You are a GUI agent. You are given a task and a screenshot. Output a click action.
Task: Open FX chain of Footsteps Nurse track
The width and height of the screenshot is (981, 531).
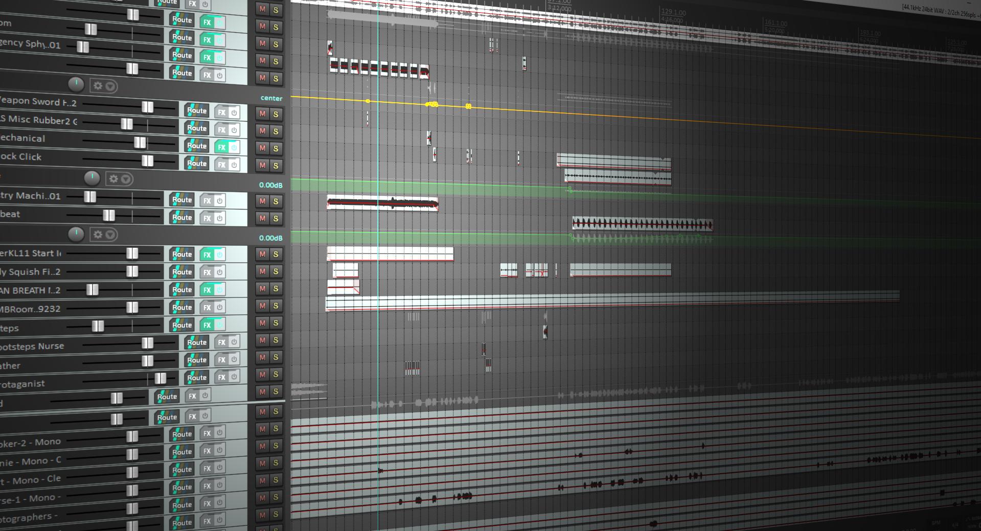click(221, 342)
